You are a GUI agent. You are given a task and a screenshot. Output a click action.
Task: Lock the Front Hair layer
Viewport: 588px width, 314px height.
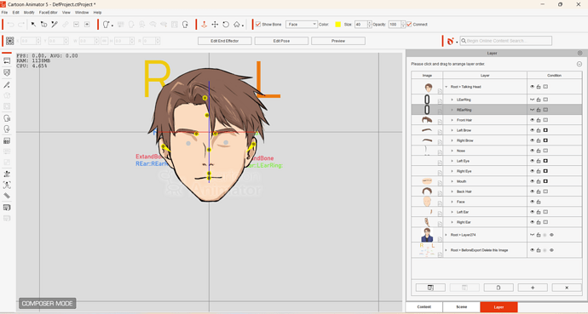539,120
